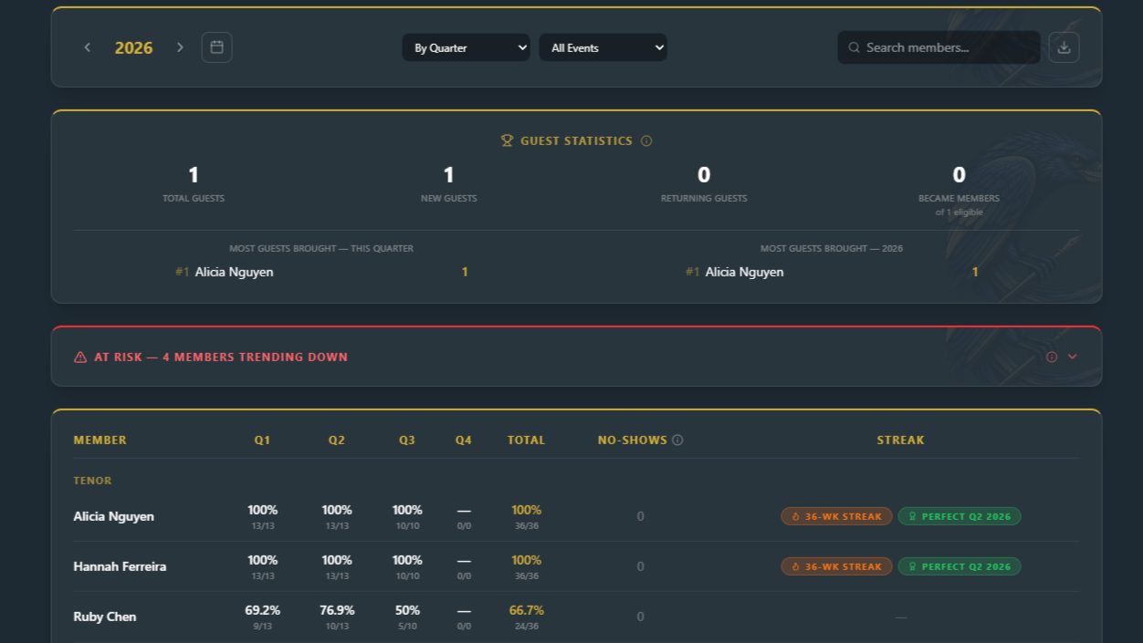Screen dimensions: 1143x643
Task: Click the Tenor section label
Action: (x=92, y=481)
